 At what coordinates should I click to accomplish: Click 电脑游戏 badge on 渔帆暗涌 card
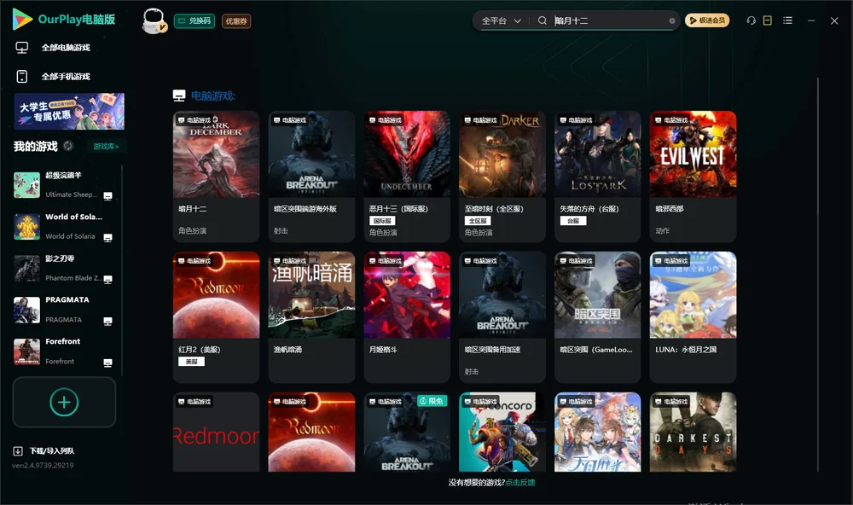290,261
